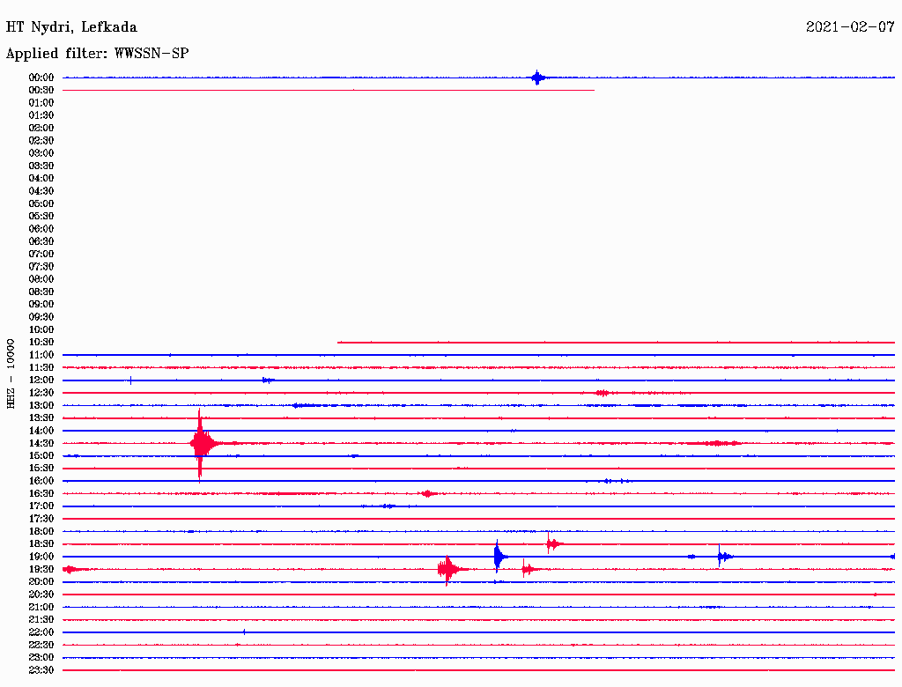Select the 21:30 time label
Screen dimensions: 902x687
41,620
